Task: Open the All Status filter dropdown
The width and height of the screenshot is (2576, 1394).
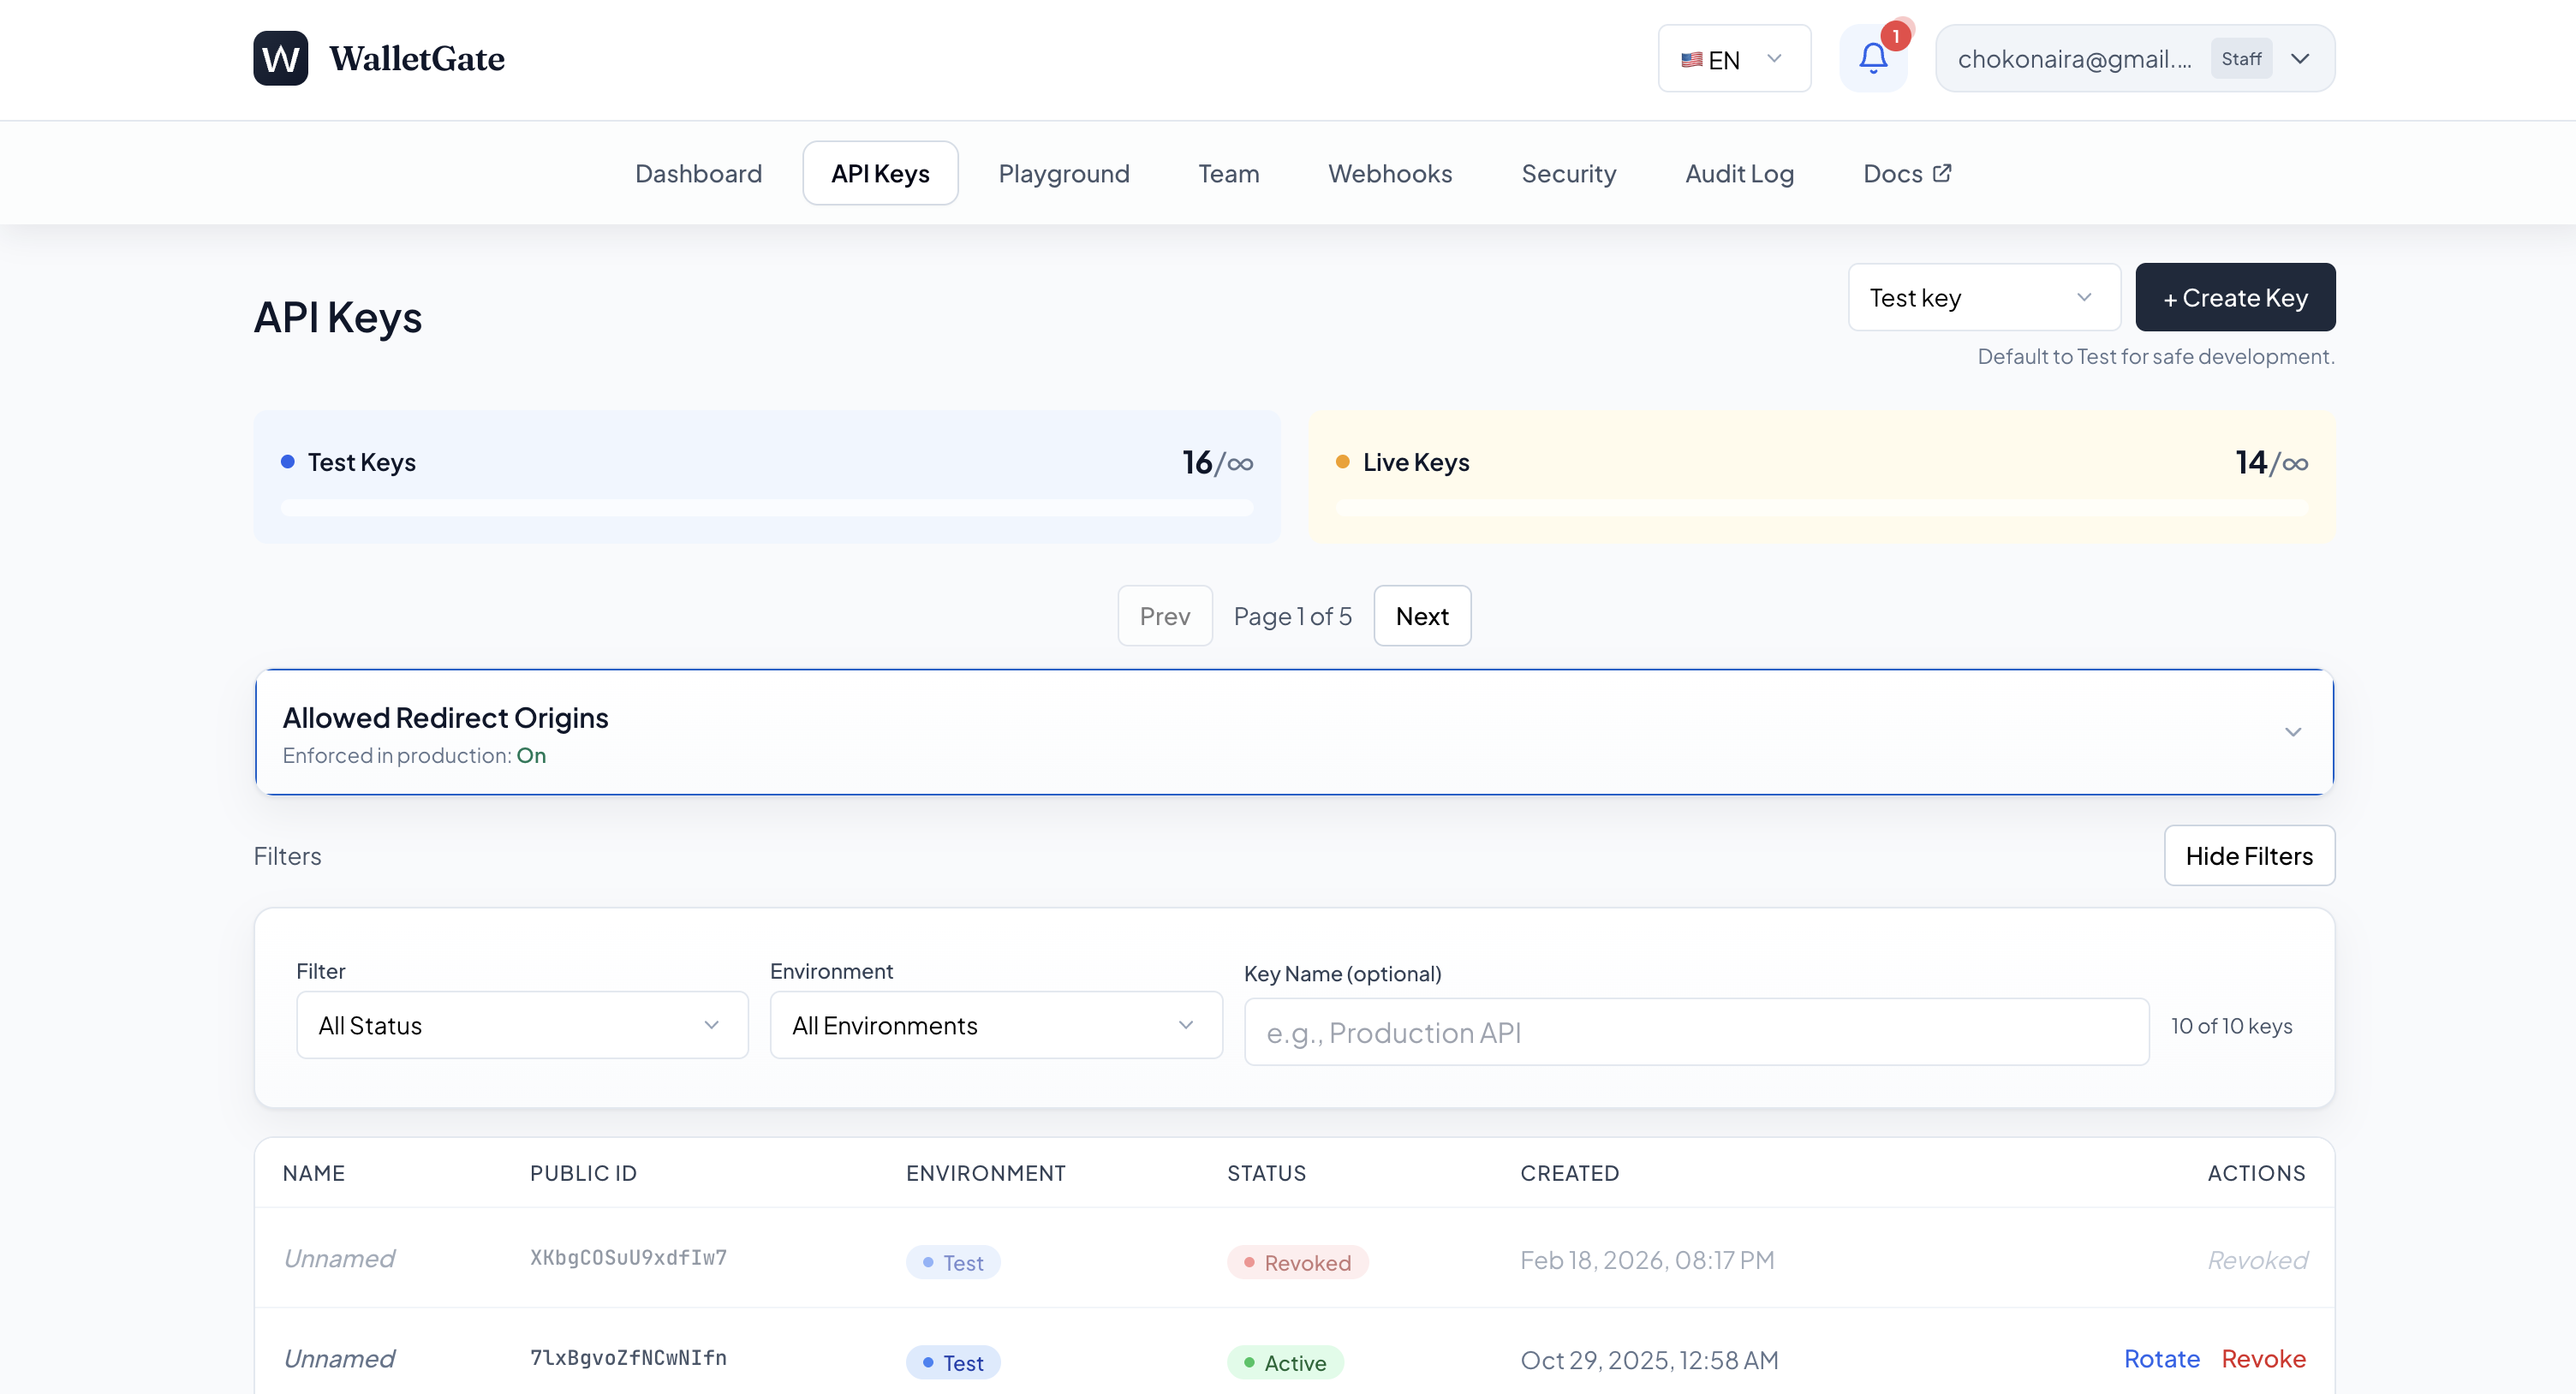Action: point(522,1025)
